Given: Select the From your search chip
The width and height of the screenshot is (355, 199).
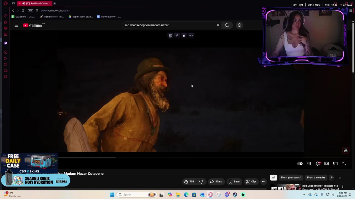Looking at the screenshot, I should pos(291,177).
